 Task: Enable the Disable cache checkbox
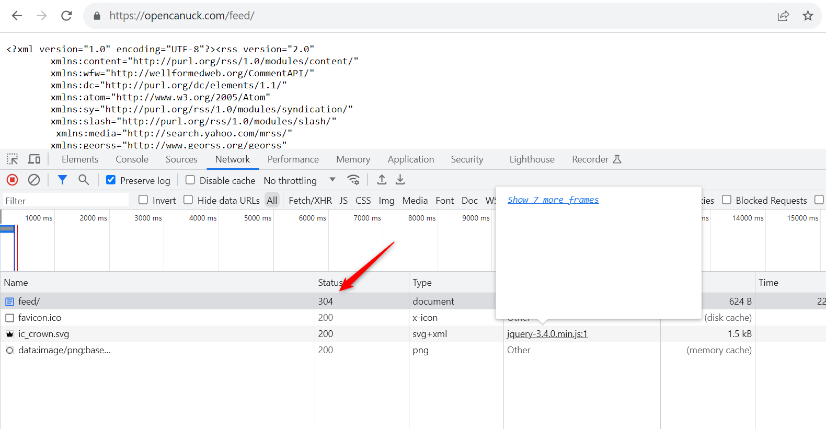click(190, 180)
